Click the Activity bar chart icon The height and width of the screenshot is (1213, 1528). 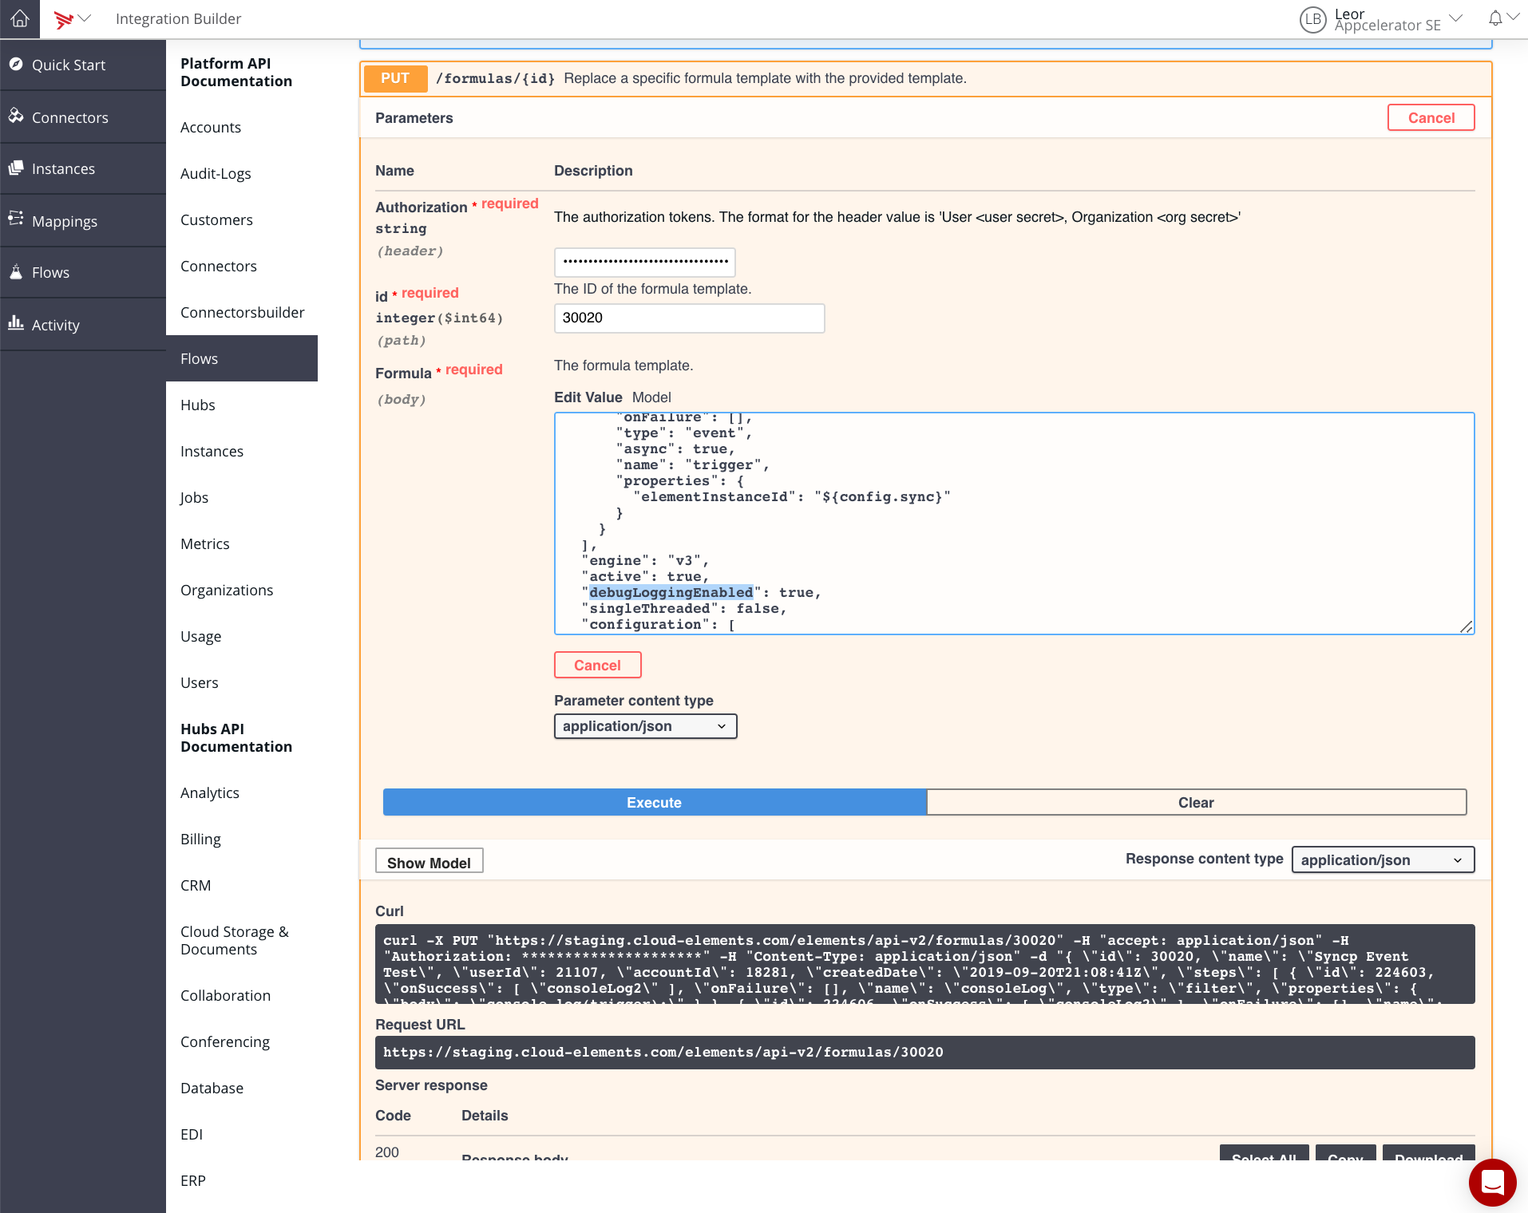pos(16,324)
